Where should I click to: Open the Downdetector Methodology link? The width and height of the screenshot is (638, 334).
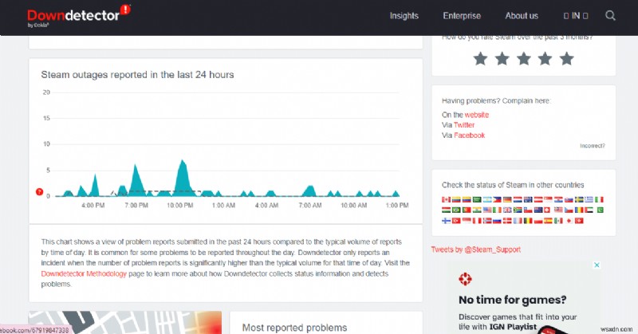[x=84, y=273]
